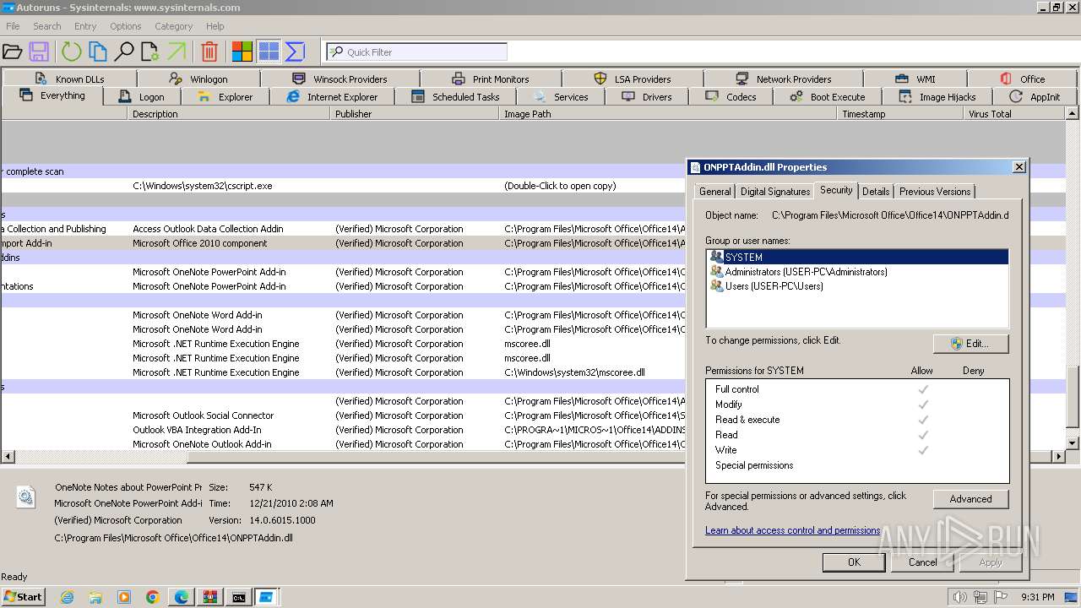1081x608 pixels.
Task: Open the Previous Versions tab in Properties
Action: tap(935, 192)
